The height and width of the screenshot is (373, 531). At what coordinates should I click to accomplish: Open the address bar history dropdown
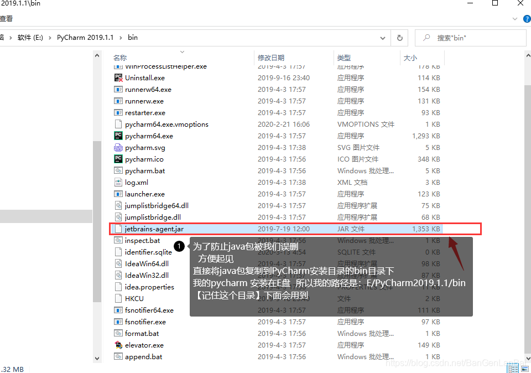pyautogui.click(x=383, y=38)
